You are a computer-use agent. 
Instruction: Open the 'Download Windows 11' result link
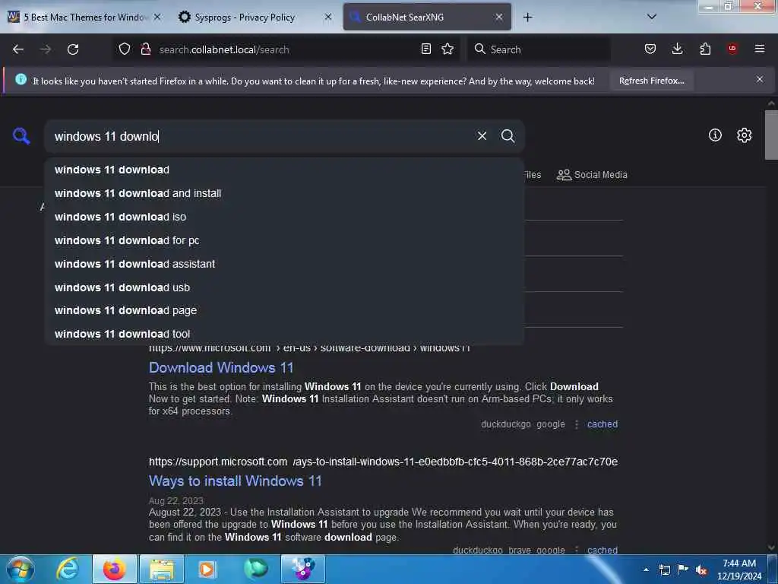coord(221,367)
